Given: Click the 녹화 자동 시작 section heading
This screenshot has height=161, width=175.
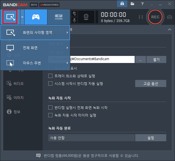Looking at the screenshot, I should pos(60,98).
